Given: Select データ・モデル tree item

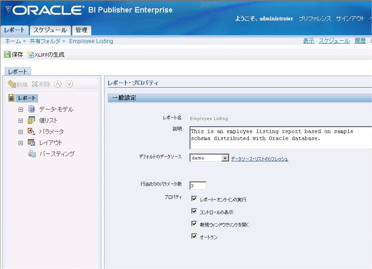Looking at the screenshot, I should click(56, 109).
